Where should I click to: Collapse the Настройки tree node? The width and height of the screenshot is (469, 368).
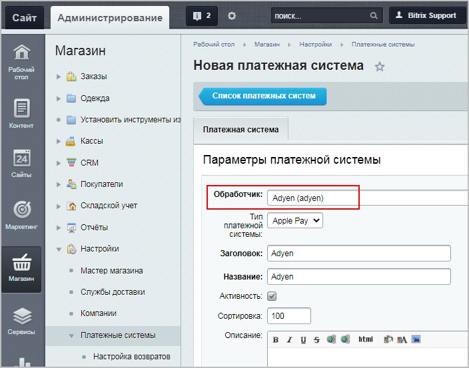59,250
